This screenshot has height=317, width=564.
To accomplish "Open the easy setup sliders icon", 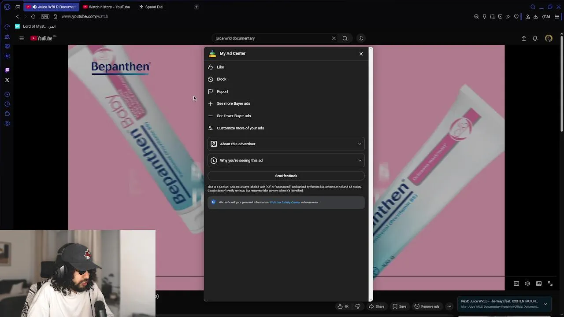I will [557, 17].
